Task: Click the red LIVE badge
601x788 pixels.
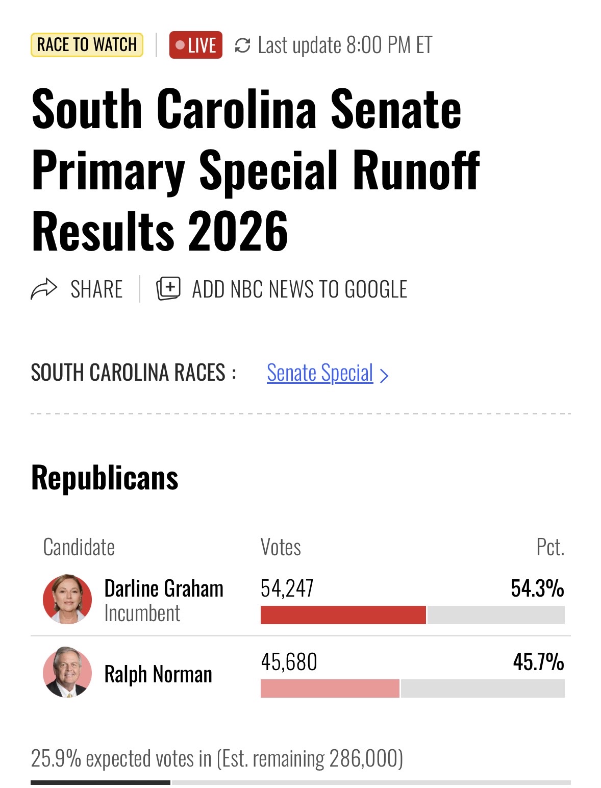Action: click(x=196, y=45)
